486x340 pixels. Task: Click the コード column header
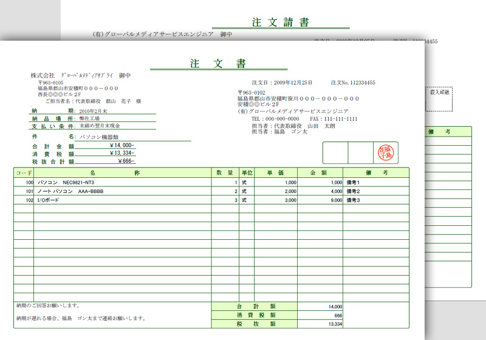coord(24,173)
